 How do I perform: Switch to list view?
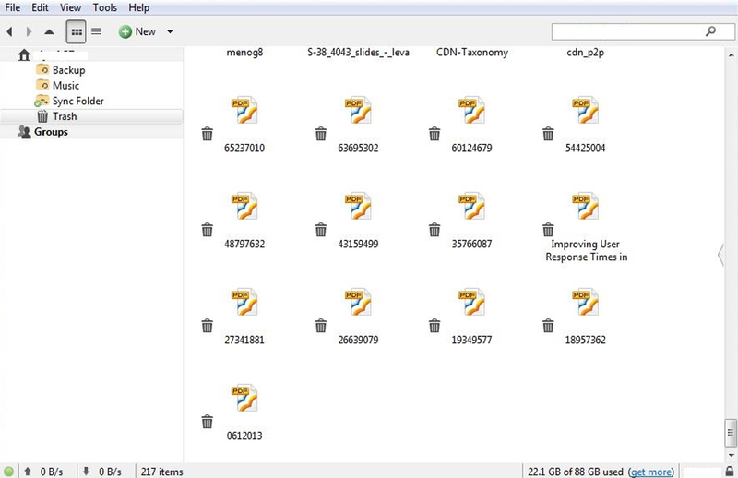pyautogui.click(x=96, y=31)
